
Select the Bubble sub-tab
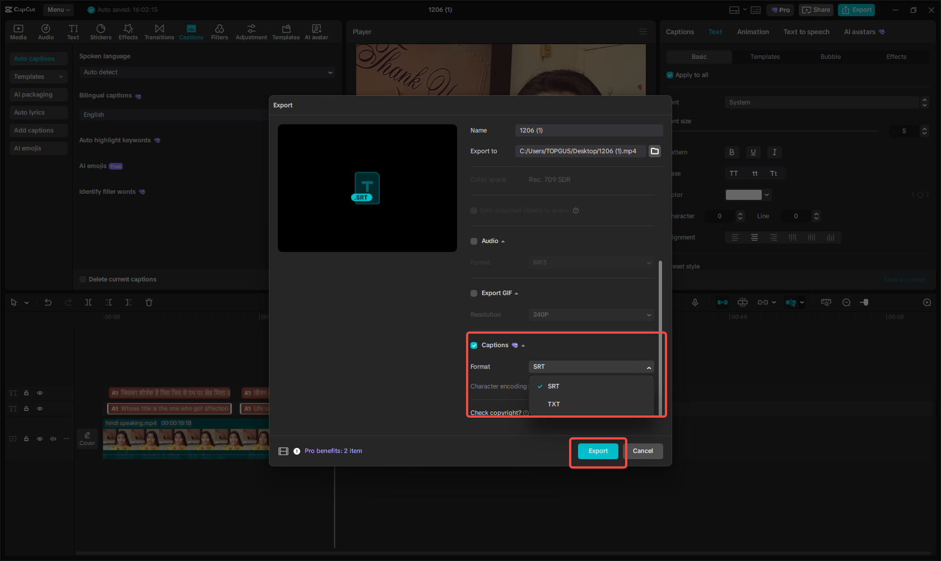pos(831,57)
